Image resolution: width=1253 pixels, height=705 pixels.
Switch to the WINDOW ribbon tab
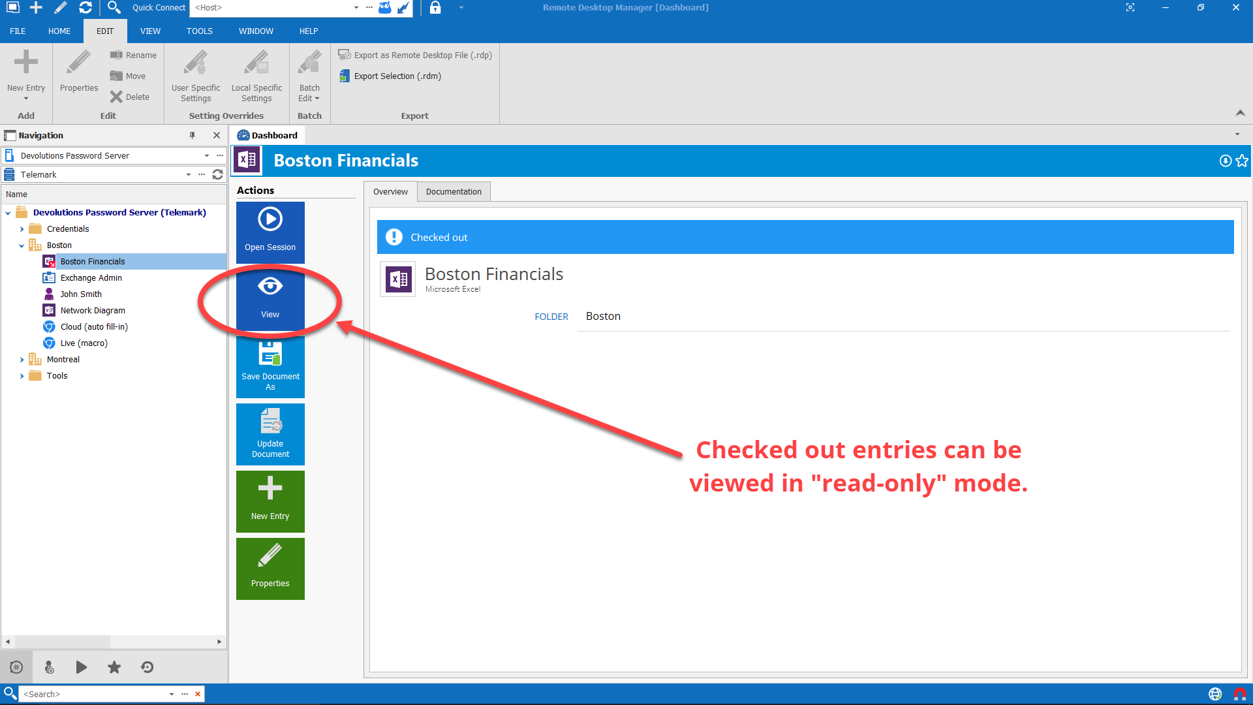coord(256,31)
